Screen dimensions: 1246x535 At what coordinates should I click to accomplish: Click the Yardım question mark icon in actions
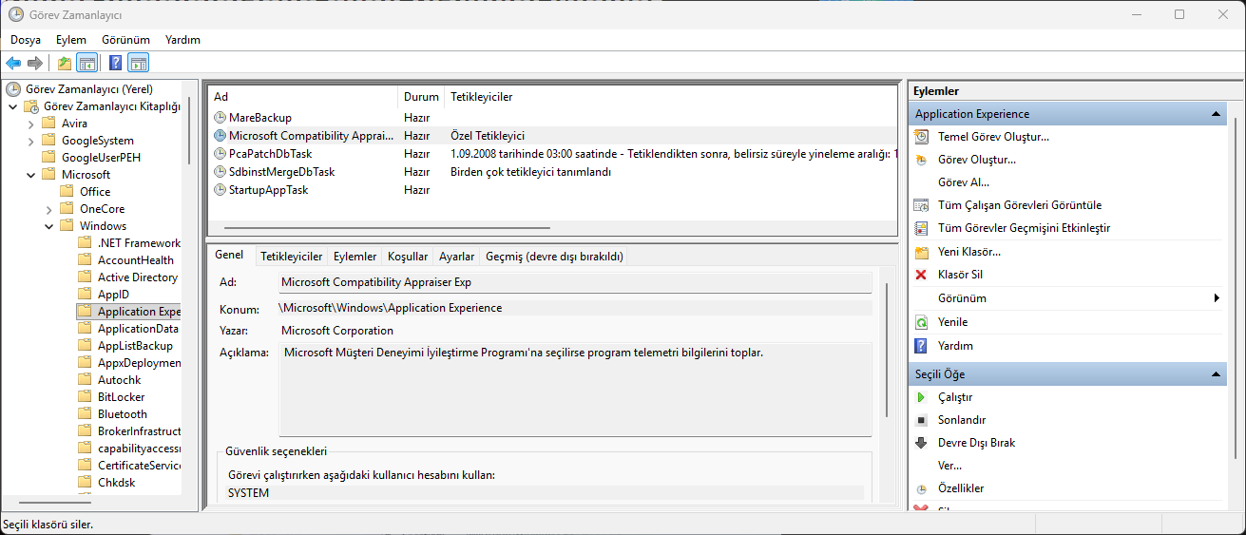click(x=921, y=346)
